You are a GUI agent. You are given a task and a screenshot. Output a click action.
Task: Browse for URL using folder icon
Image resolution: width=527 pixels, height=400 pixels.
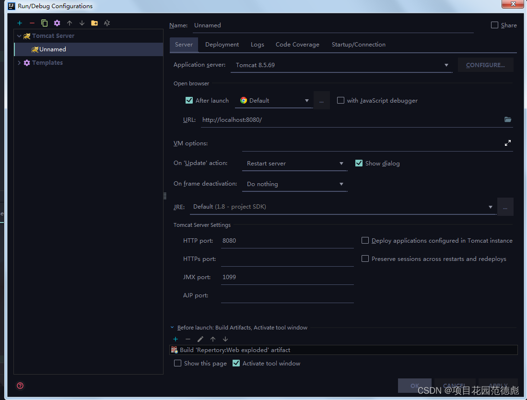click(x=507, y=119)
